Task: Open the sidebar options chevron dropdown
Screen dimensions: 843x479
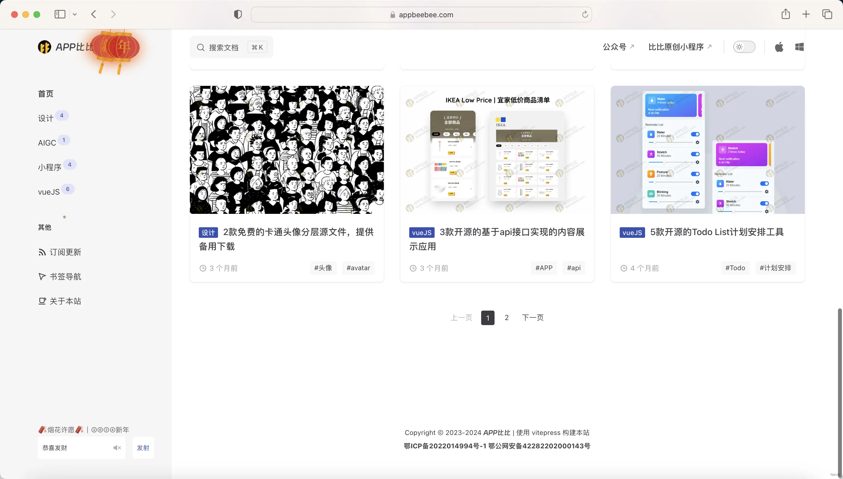Action: [x=75, y=14]
